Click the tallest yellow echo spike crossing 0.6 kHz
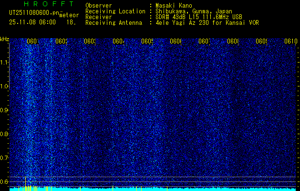The image size is (300, 191). click(25, 183)
